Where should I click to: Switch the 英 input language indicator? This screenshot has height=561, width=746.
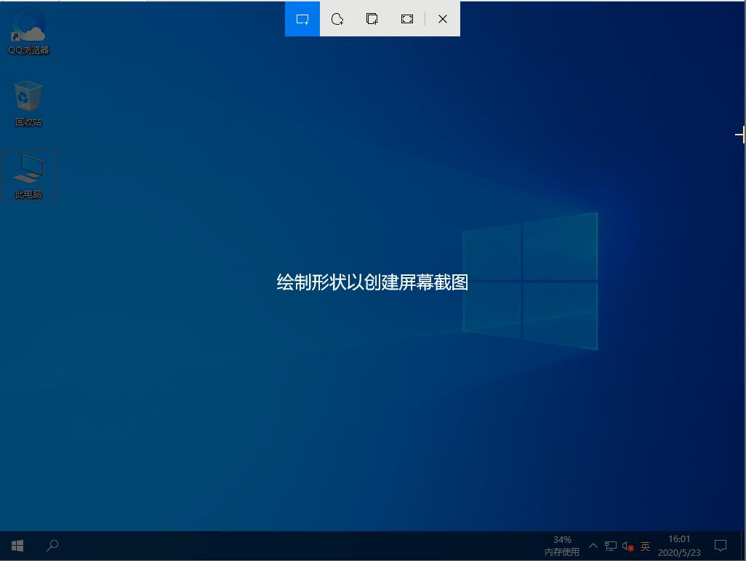(645, 546)
